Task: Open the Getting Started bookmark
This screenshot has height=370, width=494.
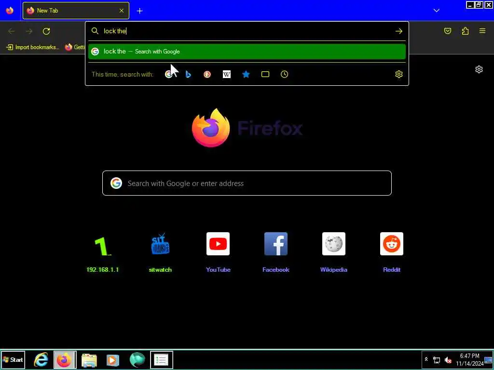Action: tap(75, 47)
